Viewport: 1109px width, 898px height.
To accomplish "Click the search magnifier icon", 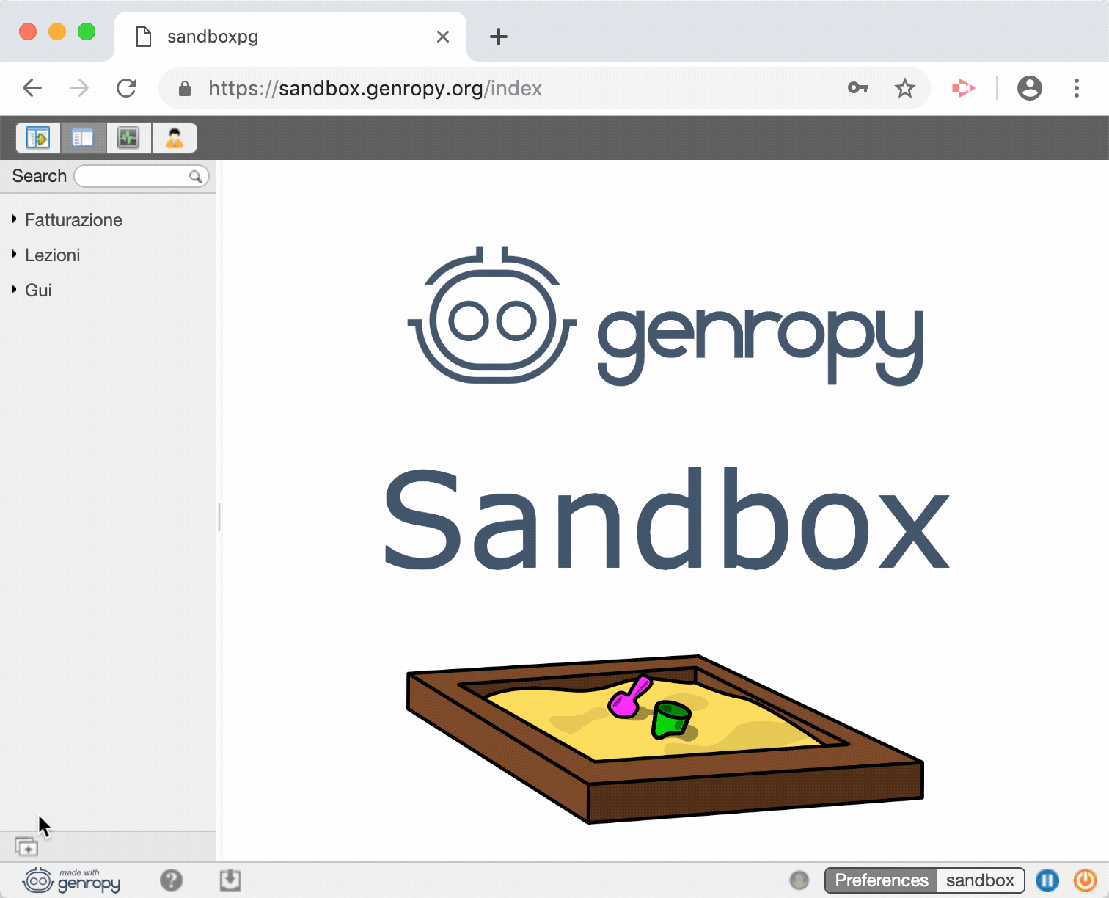I will (x=195, y=176).
